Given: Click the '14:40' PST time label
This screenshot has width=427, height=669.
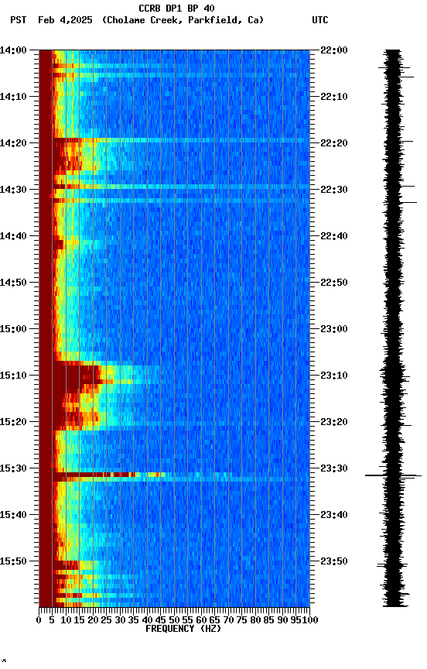Looking at the screenshot, I should pyautogui.click(x=13, y=236).
